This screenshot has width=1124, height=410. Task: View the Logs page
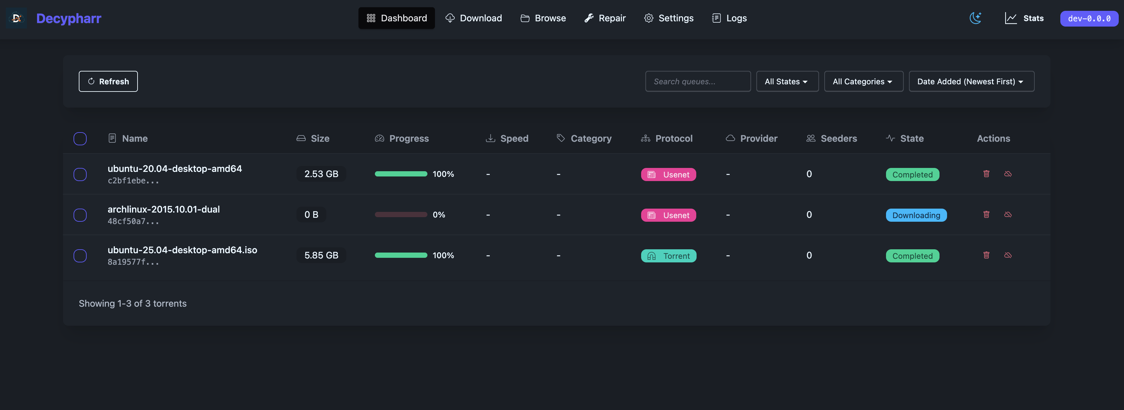point(729,18)
